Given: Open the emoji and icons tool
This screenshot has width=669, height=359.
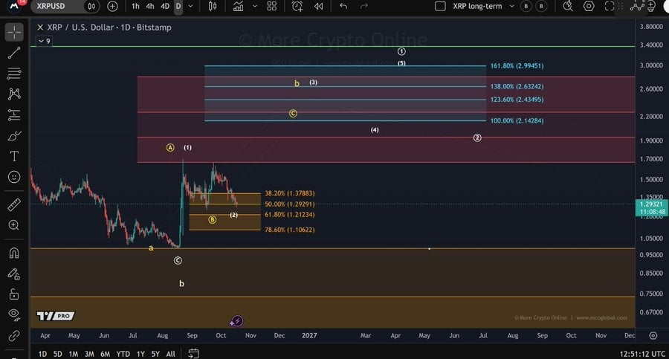Looking at the screenshot, I should click(14, 177).
